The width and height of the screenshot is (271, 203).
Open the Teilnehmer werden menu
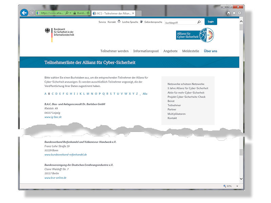114,51
